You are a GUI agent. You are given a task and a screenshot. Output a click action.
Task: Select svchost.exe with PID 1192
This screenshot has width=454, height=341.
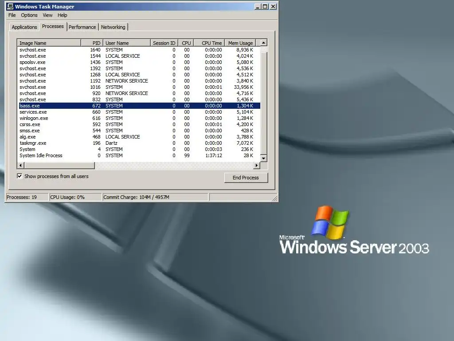coord(139,81)
